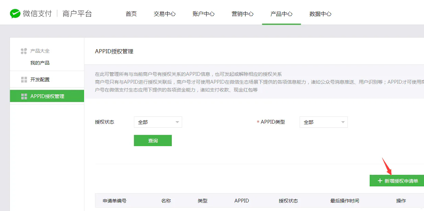Switch to 交易中心 tab
Viewport: 424px width, 211px height.
[x=165, y=14]
